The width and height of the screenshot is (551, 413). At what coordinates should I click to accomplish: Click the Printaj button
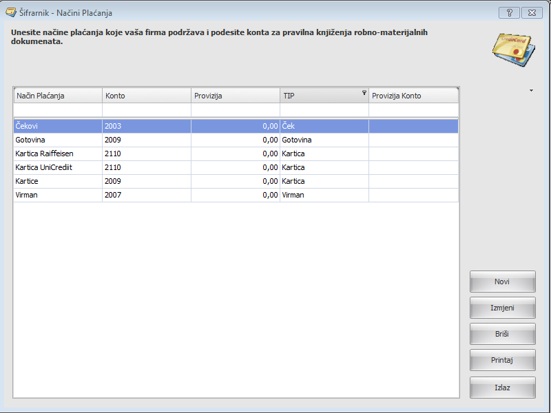tap(502, 361)
